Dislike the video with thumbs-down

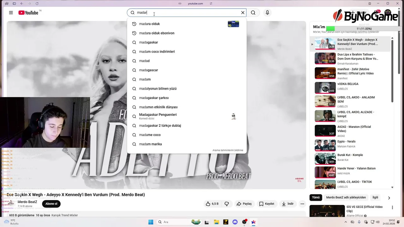tap(227, 204)
